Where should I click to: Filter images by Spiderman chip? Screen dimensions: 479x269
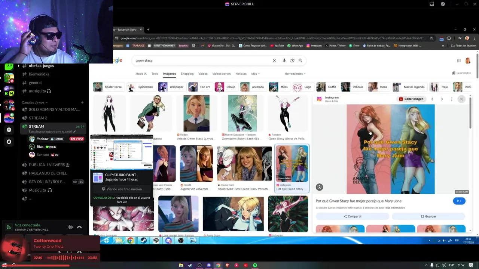point(141,87)
